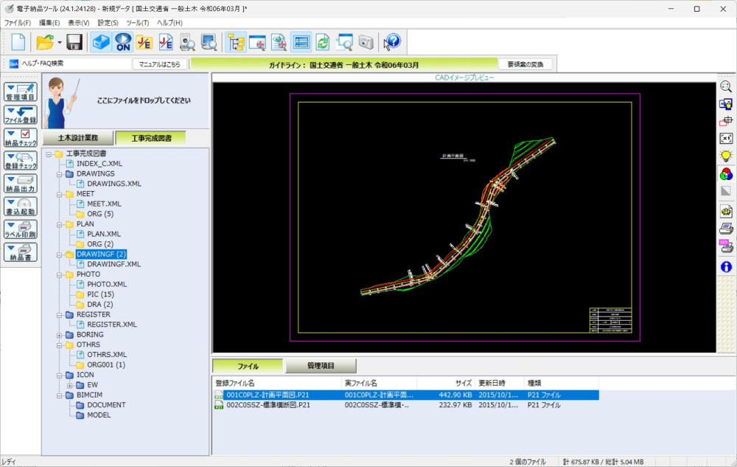This screenshot has width=737, height=467.
Task: Click the マニュアルはこちら button
Action: (159, 64)
